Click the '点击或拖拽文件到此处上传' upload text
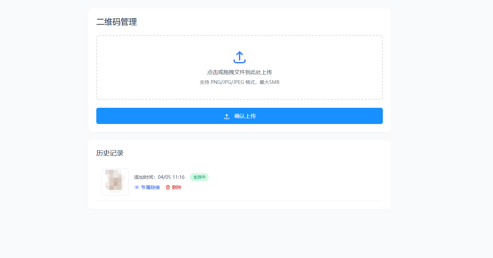 coord(240,72)
